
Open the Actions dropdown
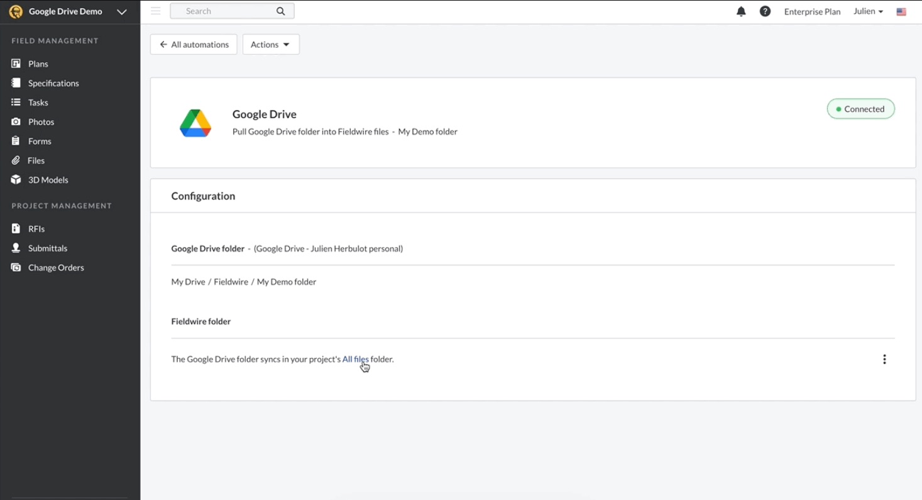pos(271,45)
